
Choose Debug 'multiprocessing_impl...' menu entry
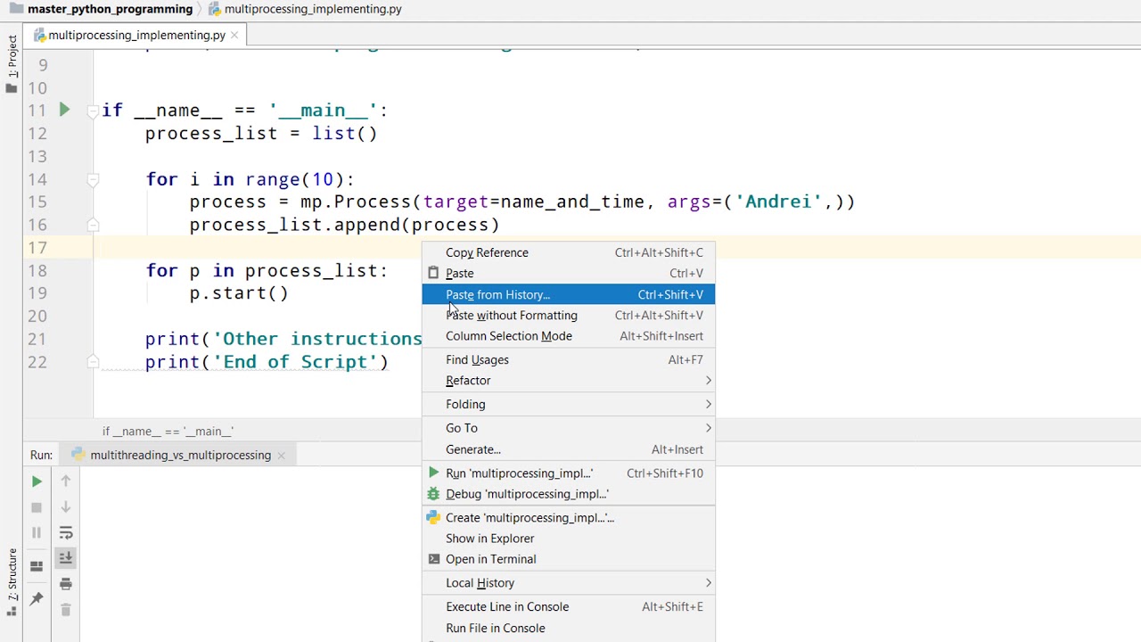(568, 494)
